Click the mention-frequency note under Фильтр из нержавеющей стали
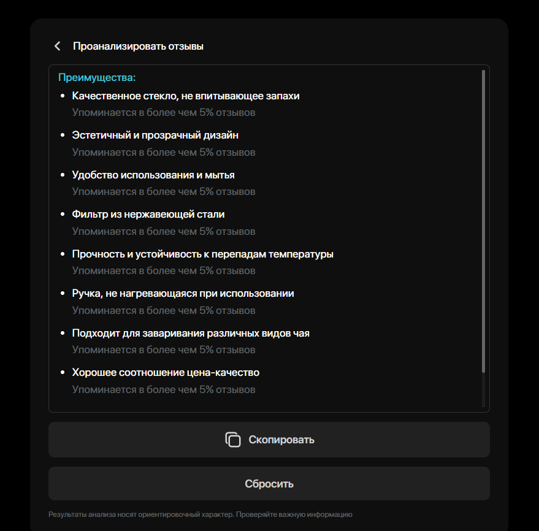Image resolution: width=539 pixels, height=531 pixels. point(164,231)
